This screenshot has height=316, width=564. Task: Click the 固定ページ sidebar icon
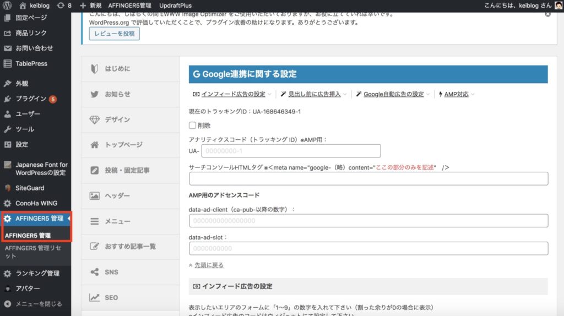pos(8,18)
